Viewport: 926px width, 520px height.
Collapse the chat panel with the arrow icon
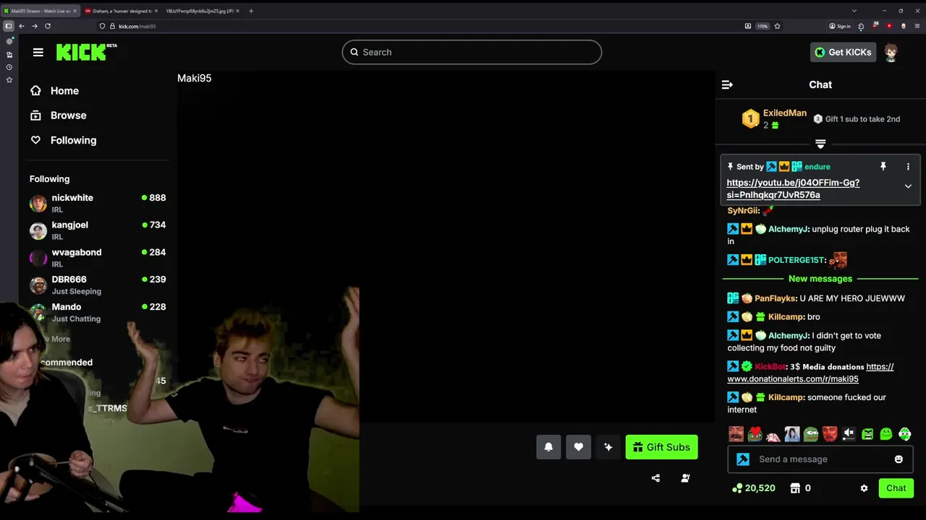point(727,84)
